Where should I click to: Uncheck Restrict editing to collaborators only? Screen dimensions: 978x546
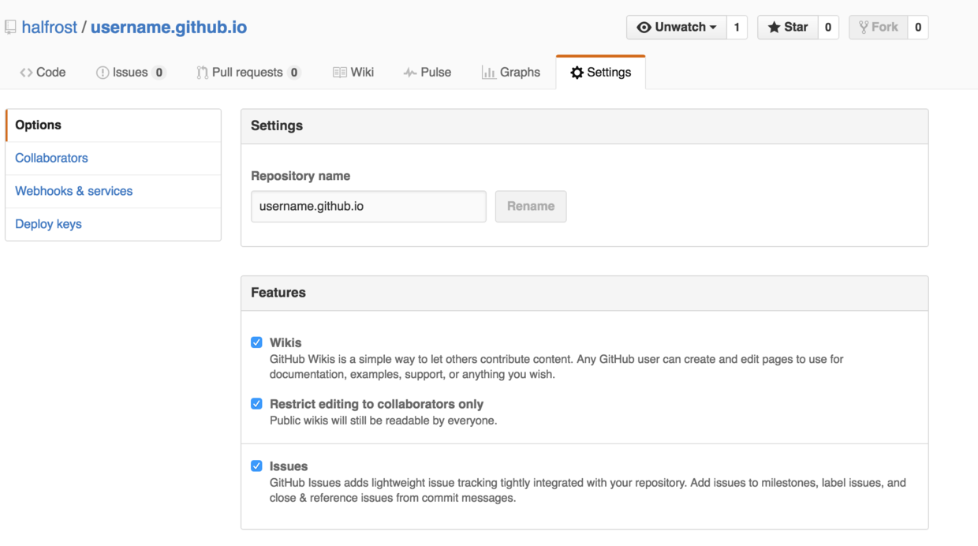click(256, 404)
